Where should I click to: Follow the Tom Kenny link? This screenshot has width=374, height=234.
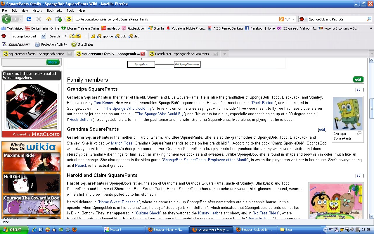click(x=103, y=103)
